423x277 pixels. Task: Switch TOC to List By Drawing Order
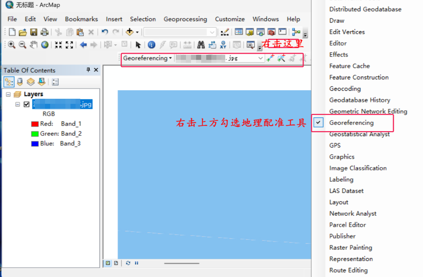tap(9, 82)
